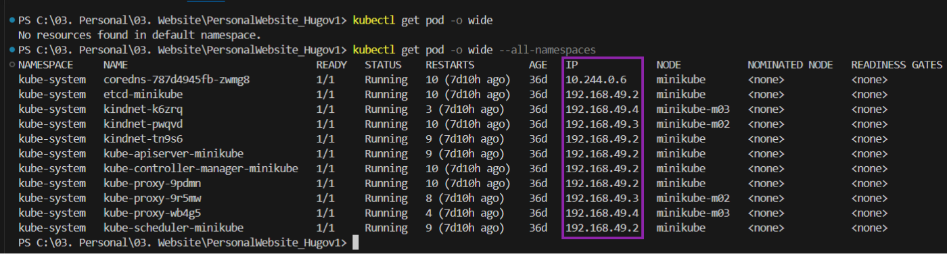Click the STATUS column header
Image resolution: width=947 pixels, height=254 pixels.
[x=383, y=65]
